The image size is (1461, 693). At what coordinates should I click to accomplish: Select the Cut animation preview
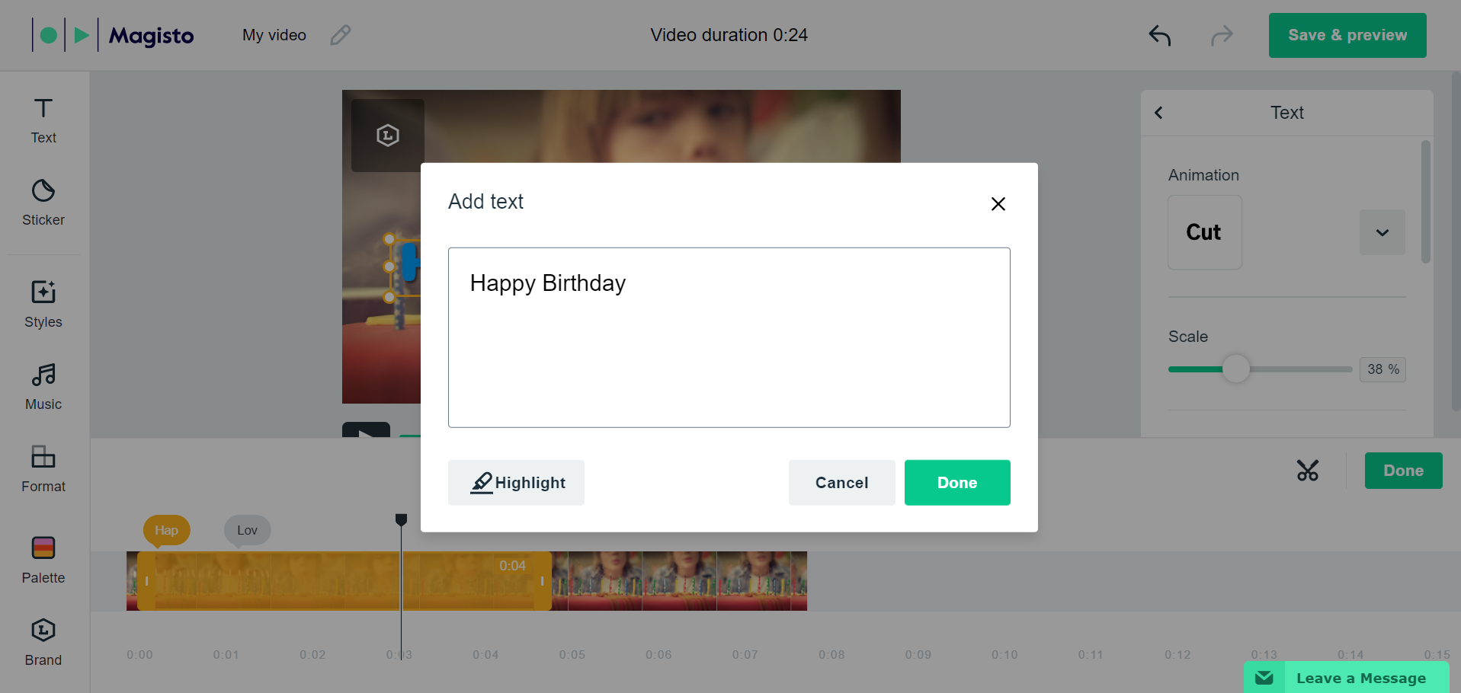coord(1205,232)
